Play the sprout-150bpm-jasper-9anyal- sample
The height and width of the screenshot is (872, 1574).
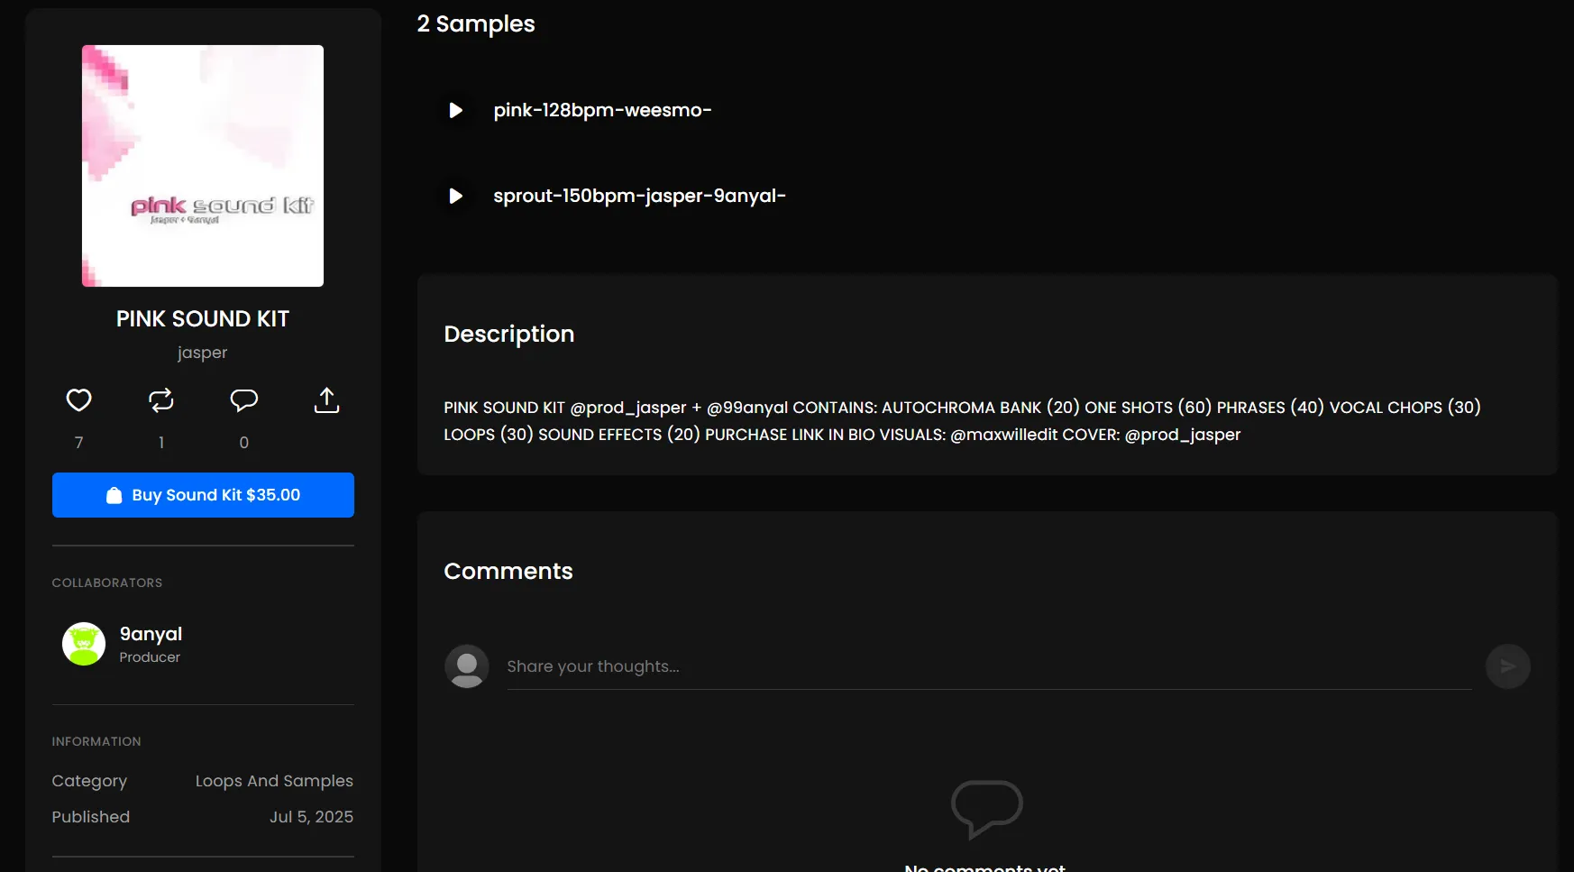pyautogui.click(x=456, y=196)
